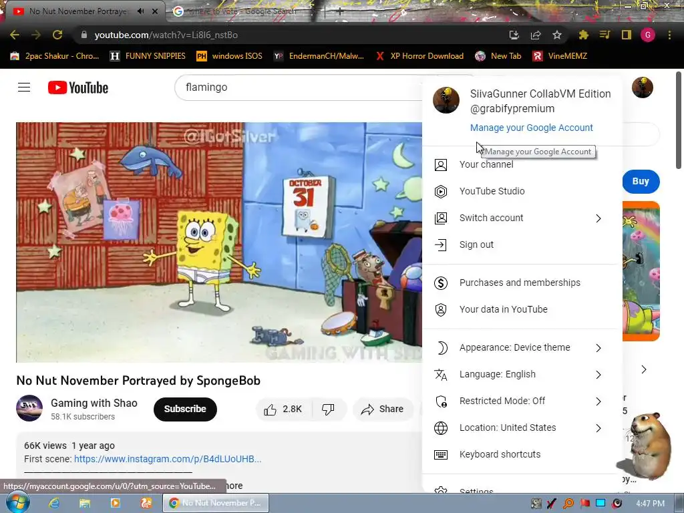Viewport: 684px width, 513px height.
Task: Click the page vertical scrollbar
Action: (x=679, y=122)
